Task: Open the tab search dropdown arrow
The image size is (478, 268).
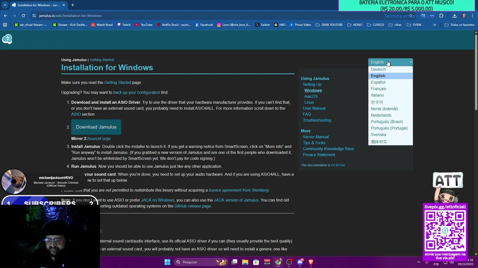Action: click(x=4, y=5)
